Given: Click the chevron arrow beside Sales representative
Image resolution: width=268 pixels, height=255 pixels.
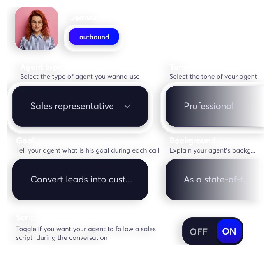Looking at the screenshot, I should [x=127, y=107].
